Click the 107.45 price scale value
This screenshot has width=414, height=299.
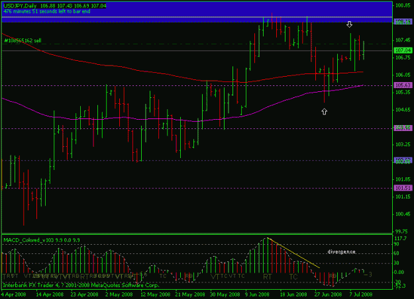point(403,40)
